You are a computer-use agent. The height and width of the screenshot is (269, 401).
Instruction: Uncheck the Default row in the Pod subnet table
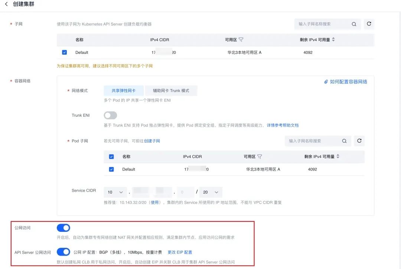[111, 169]
